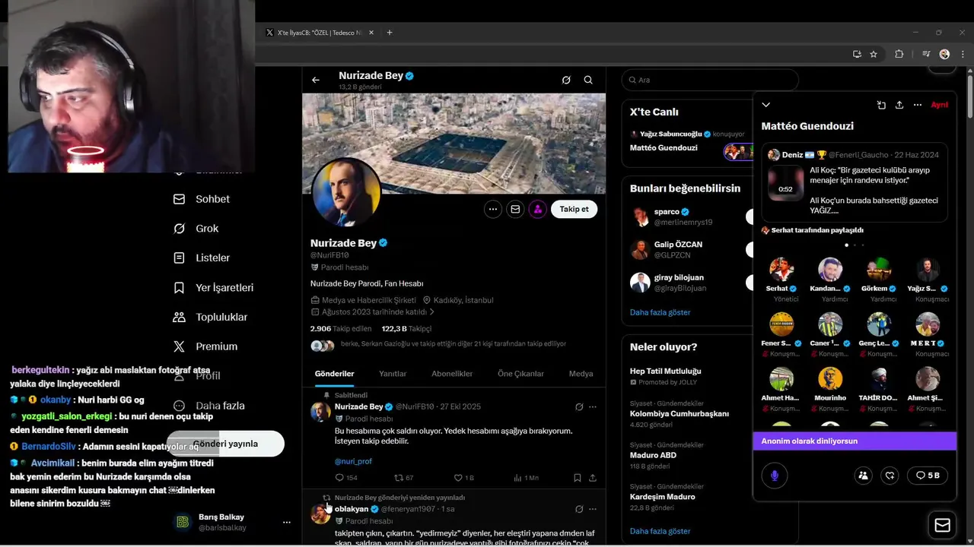
Task: Open the profile's three-dot more menu
Action: (x=493, y=209)
